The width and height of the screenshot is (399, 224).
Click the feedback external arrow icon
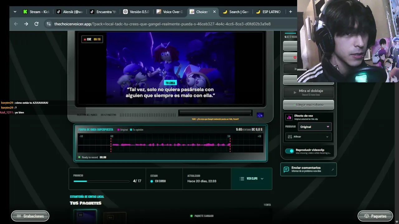(x=333, y=170)
